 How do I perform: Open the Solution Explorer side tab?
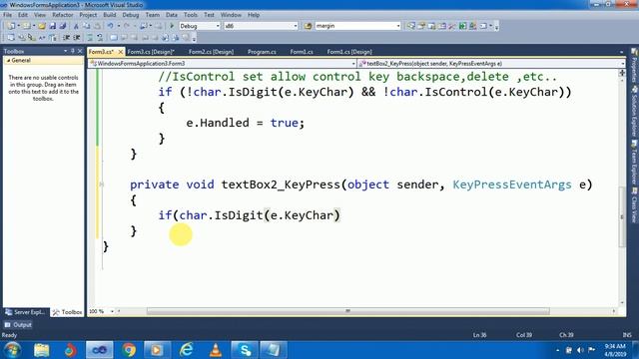[x=634, y=111]
